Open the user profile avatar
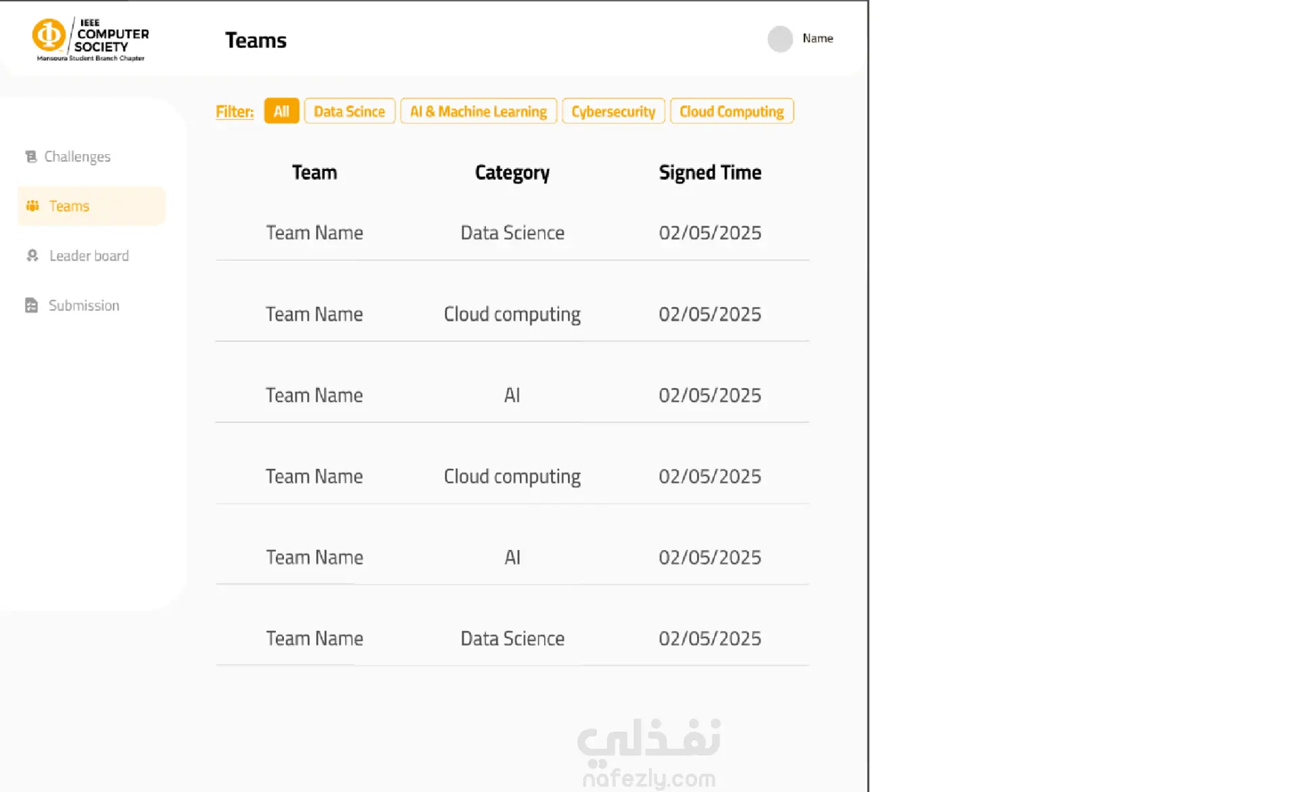Image resolution: width=1298 pixels, height=792 pixels. (779, 39)
